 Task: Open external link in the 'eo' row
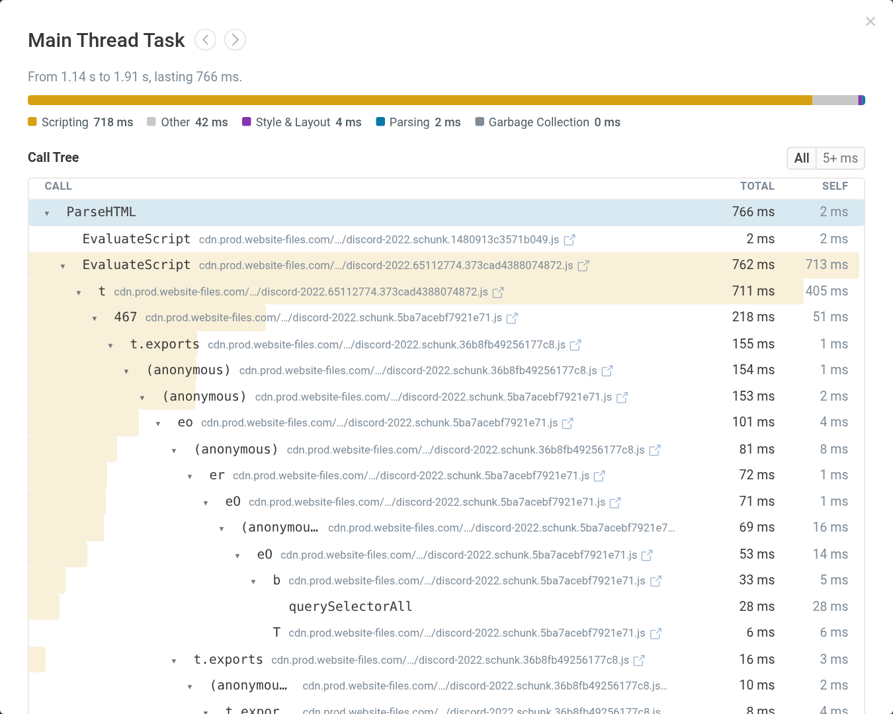coord(568,423)
